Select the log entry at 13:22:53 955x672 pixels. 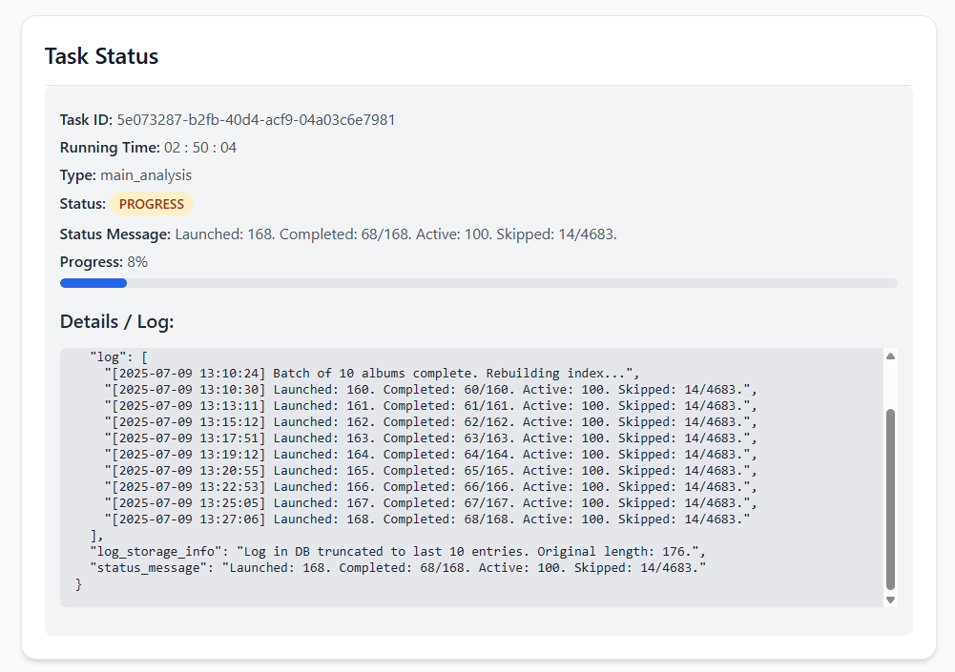click(x=430, y=486)
